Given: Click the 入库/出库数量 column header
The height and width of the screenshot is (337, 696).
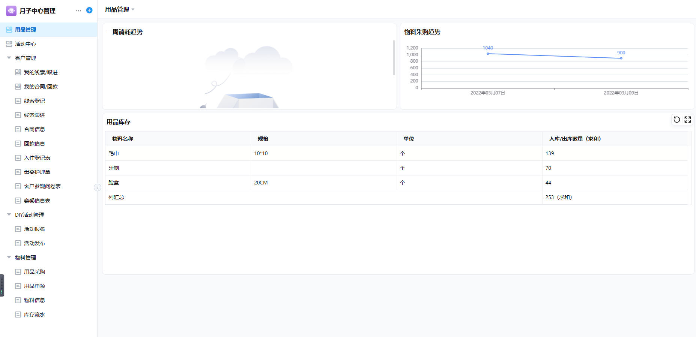Looking at the screenshot, I should 575,139.
